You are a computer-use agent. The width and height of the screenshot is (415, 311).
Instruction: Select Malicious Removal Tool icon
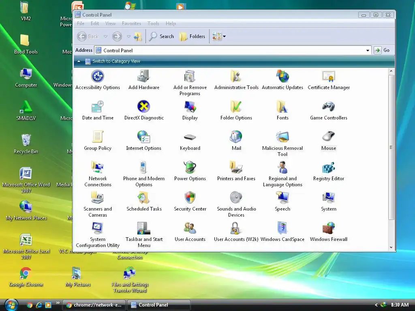click(x=282, y=137)
